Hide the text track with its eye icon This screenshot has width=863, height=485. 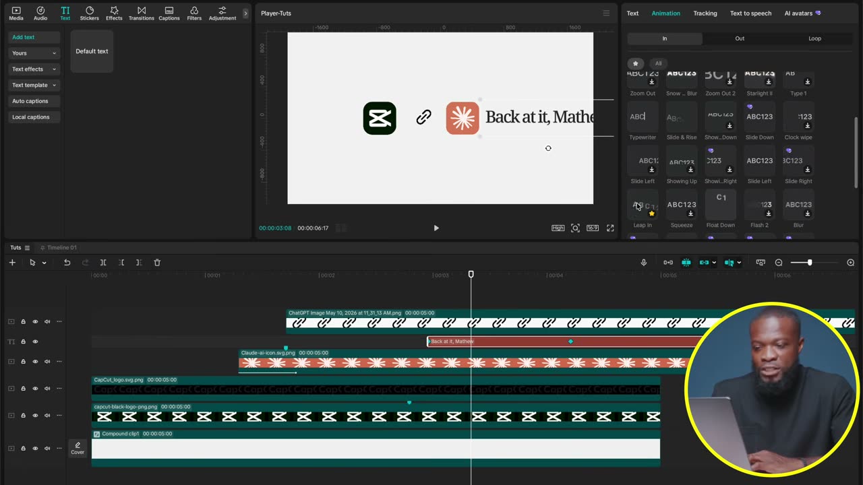tap(35, 342)
